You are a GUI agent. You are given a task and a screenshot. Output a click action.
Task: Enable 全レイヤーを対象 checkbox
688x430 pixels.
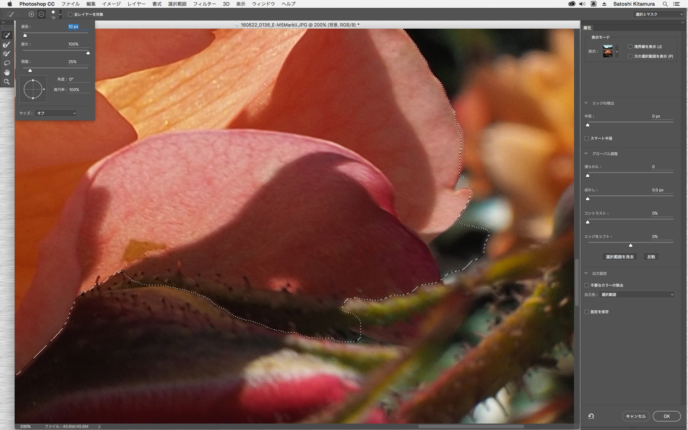pyautogui.click(x=71, y=14)
